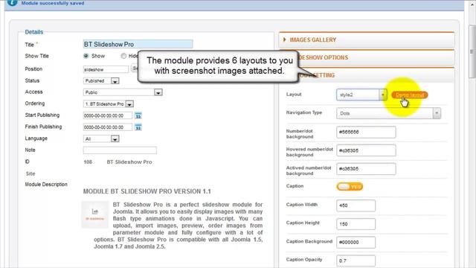Click the Number/dot background color field

click(366, 133)
